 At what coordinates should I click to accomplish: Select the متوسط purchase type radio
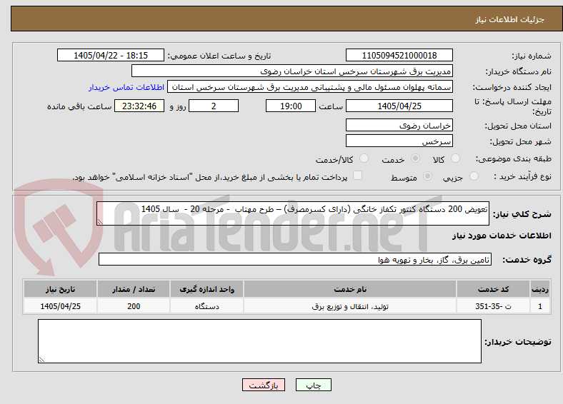pyautogui.click(x=428, y=176)
